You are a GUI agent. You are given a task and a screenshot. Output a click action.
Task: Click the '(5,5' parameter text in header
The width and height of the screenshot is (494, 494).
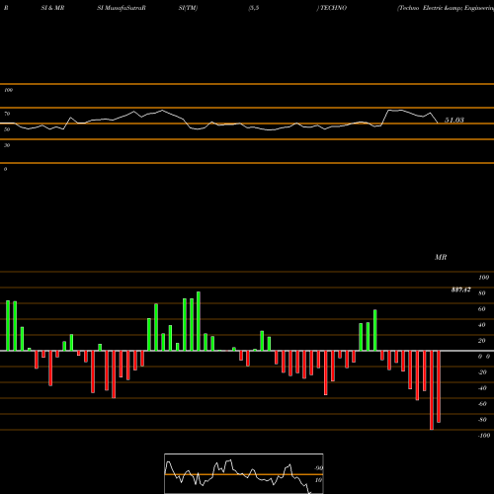pyautogui.click(x=254, y=8)
